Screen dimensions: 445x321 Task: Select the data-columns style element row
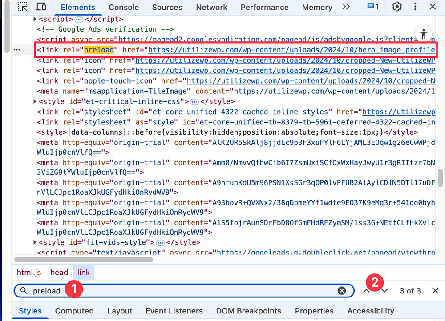(x=227, y=132)
